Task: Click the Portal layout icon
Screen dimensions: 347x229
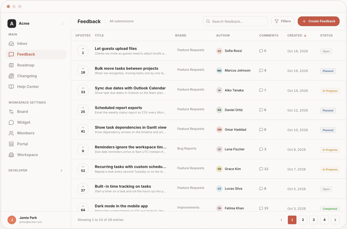Action: tap(11, 144)
